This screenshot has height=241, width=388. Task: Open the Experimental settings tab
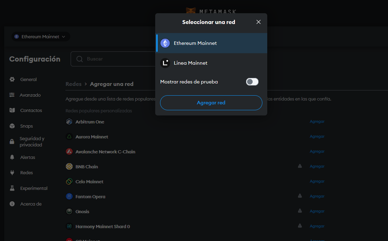tap(34, 188)
